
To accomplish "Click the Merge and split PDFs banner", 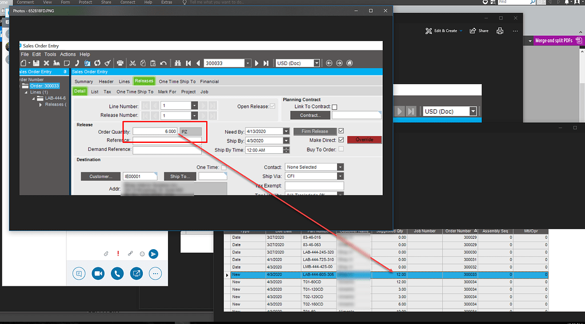I will [559, 41].
